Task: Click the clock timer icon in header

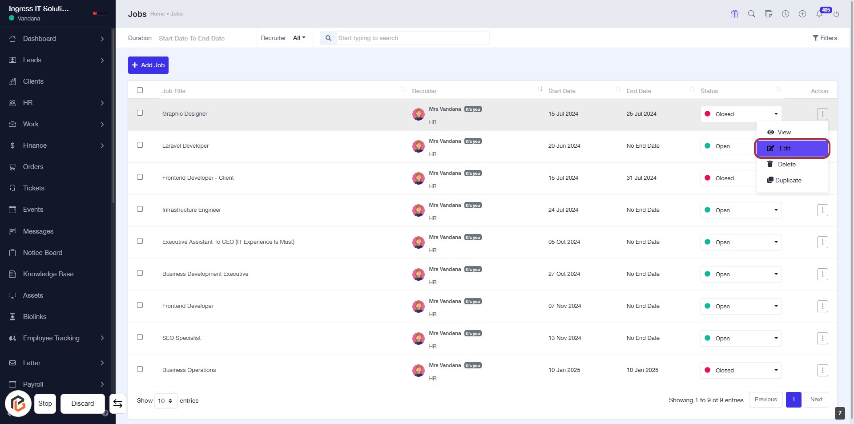Action: coord(786,14)
